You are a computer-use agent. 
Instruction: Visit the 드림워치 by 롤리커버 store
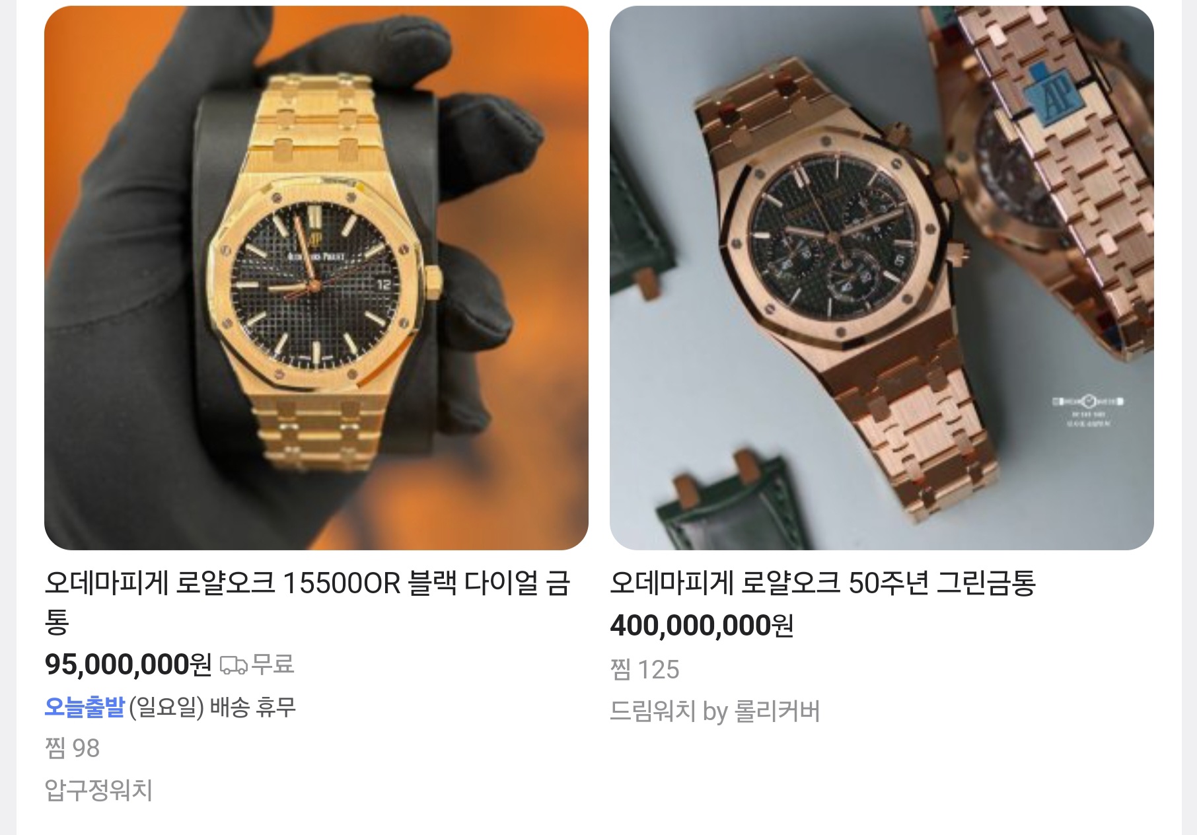(x=715, y=711)
